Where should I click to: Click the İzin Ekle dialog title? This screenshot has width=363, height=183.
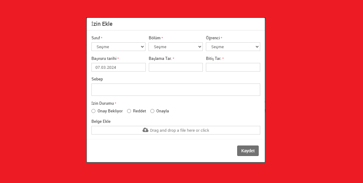coord(102,24)
